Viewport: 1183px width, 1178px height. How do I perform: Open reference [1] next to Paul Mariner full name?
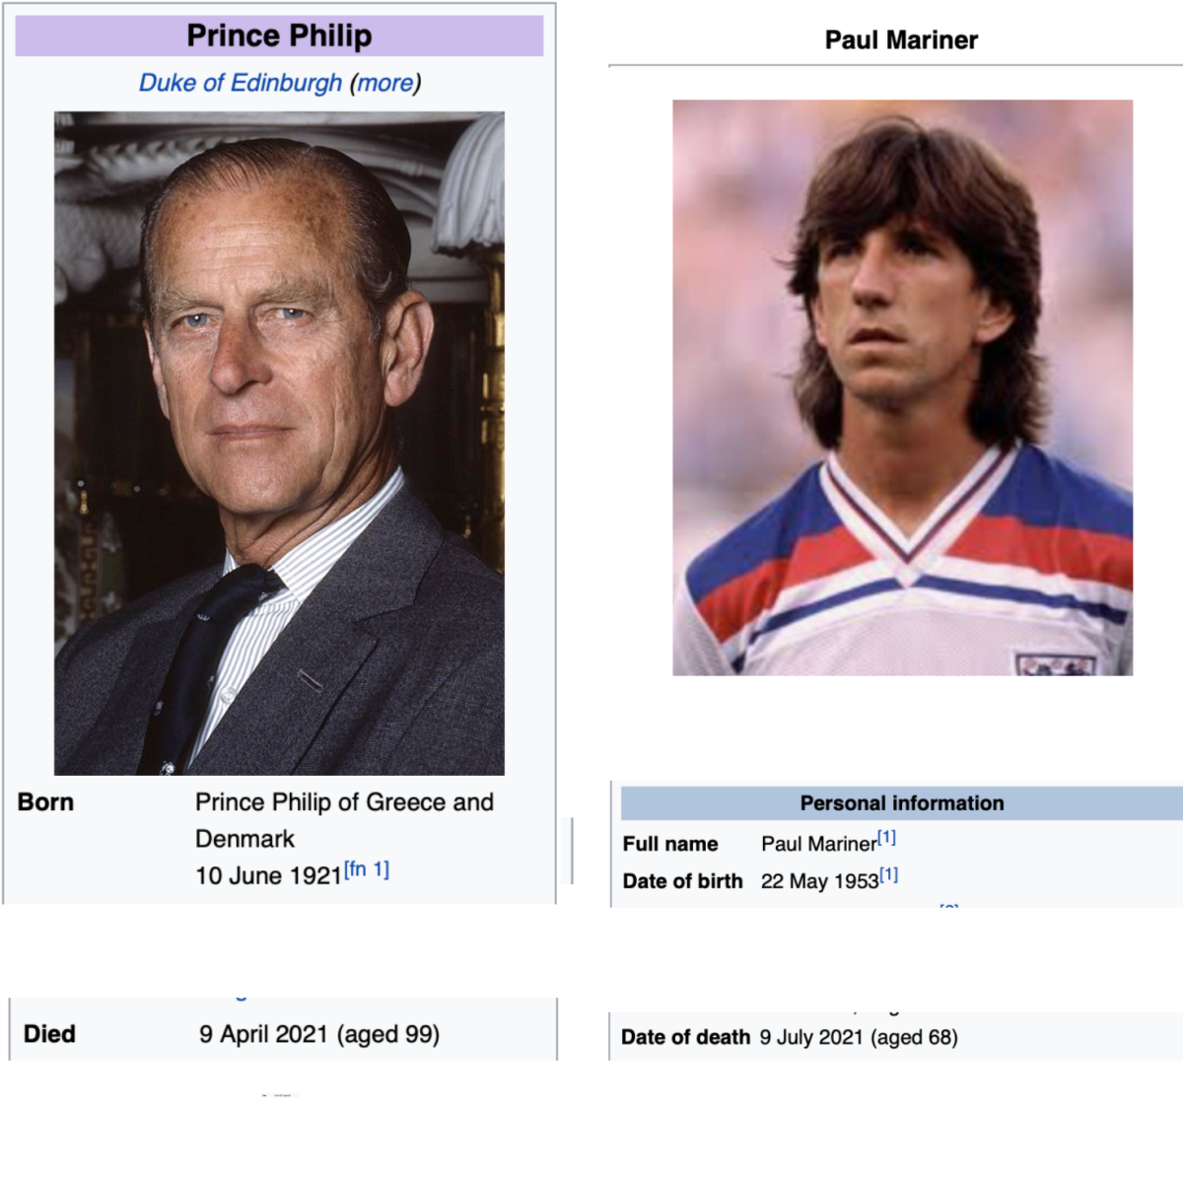pos(887,838)
